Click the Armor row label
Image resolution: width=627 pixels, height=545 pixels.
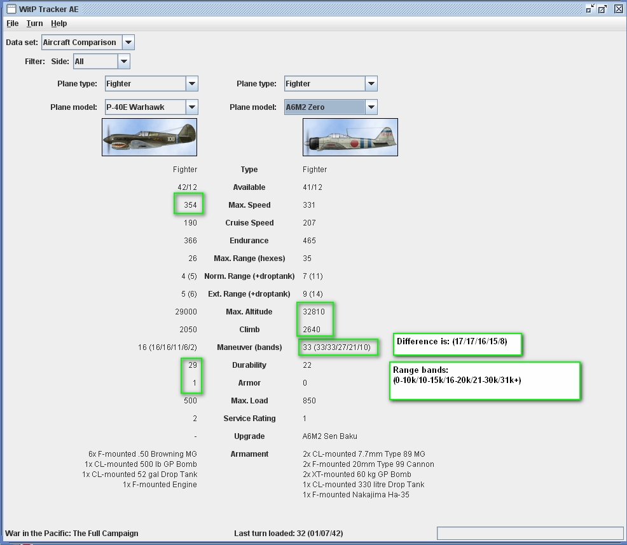249,383
